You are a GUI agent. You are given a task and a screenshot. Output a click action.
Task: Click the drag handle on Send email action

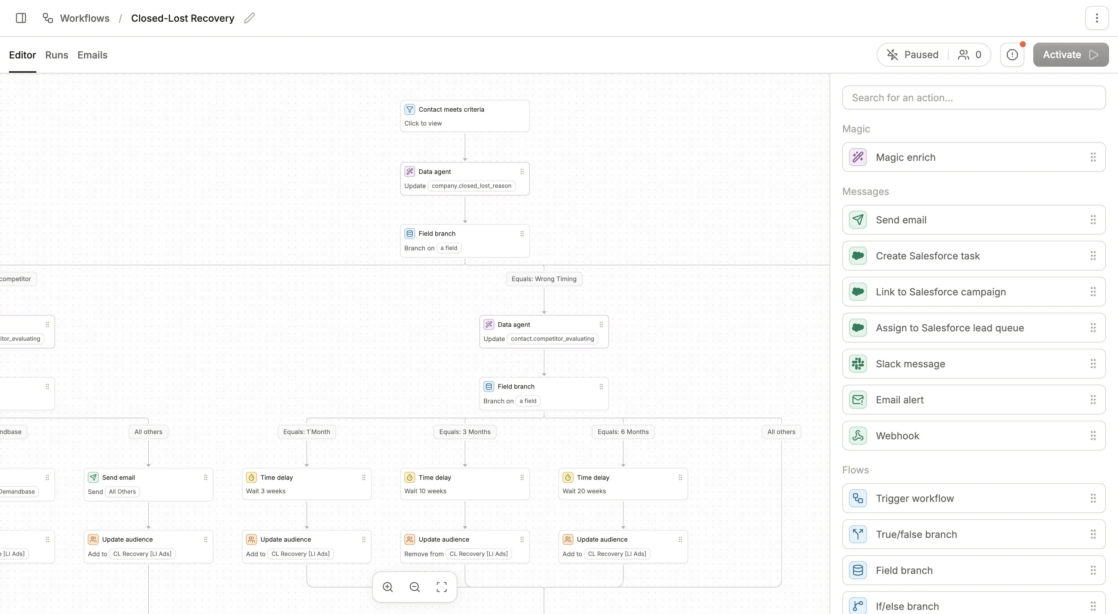(1093, 220)
